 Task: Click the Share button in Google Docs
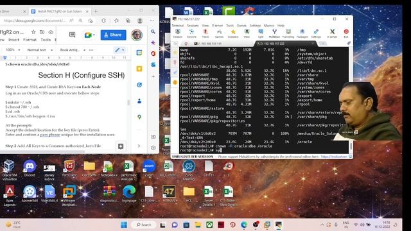(113, 35)
